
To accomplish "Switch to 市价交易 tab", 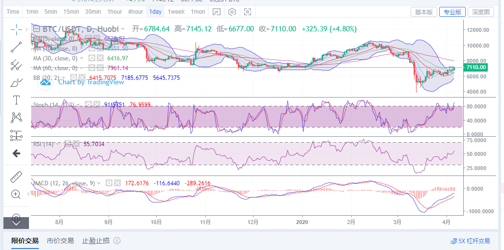I will [x=60, y=241].
